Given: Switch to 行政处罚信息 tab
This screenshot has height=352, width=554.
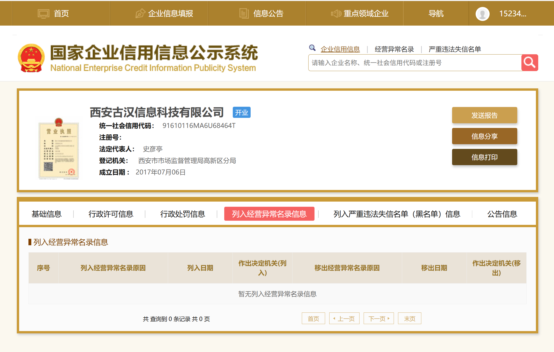Looking at the screenshot, I should (x=183, y=214).
